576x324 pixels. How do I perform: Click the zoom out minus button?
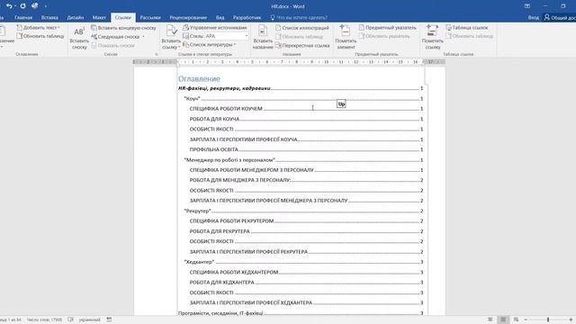tap(526, 320)
